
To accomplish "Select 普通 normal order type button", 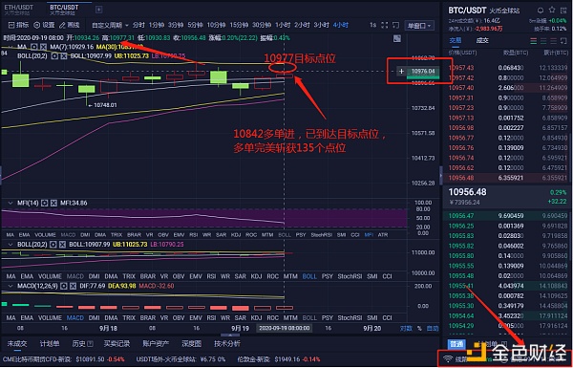I will tap(456, 344).
